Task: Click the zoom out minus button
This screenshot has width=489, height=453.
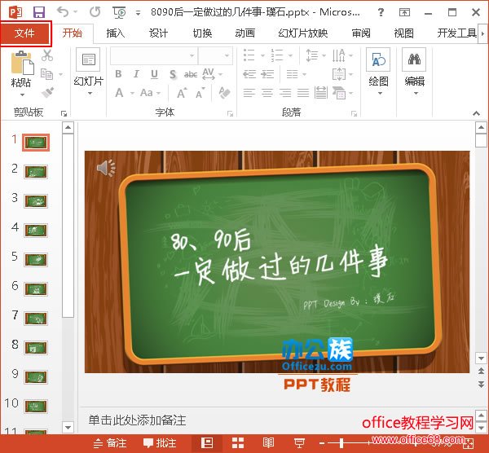Action: tap(322, 443)
